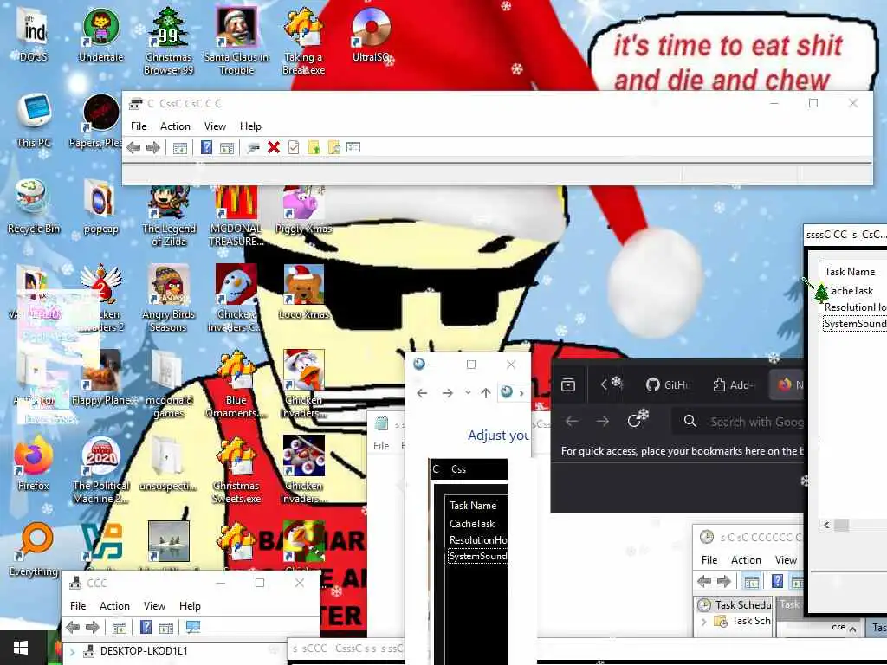Screen dimensions: 887x665
Task: Open Papers, Please desktop icon
Action: [x=96, y=121]
